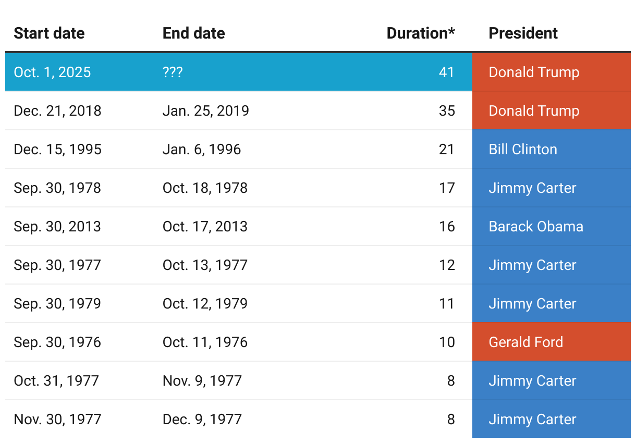Click the Start date column header
This screenshot has height=443, width=636.
click(49, 33)
